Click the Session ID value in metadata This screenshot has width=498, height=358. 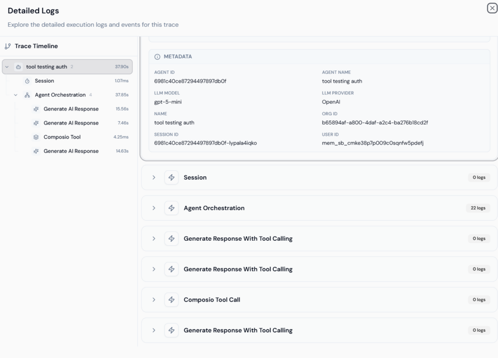[x=205, y=143]
